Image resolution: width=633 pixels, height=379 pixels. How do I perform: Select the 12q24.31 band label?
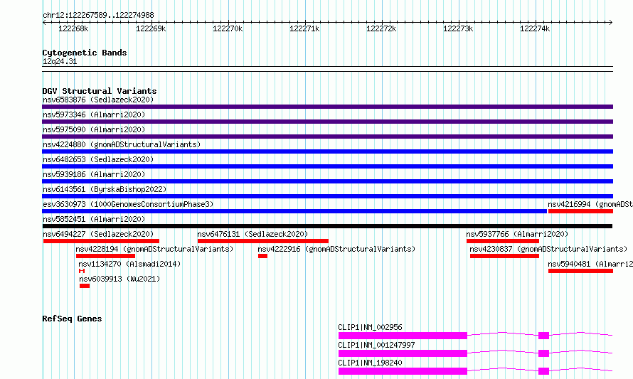click(x=60, y=62)
